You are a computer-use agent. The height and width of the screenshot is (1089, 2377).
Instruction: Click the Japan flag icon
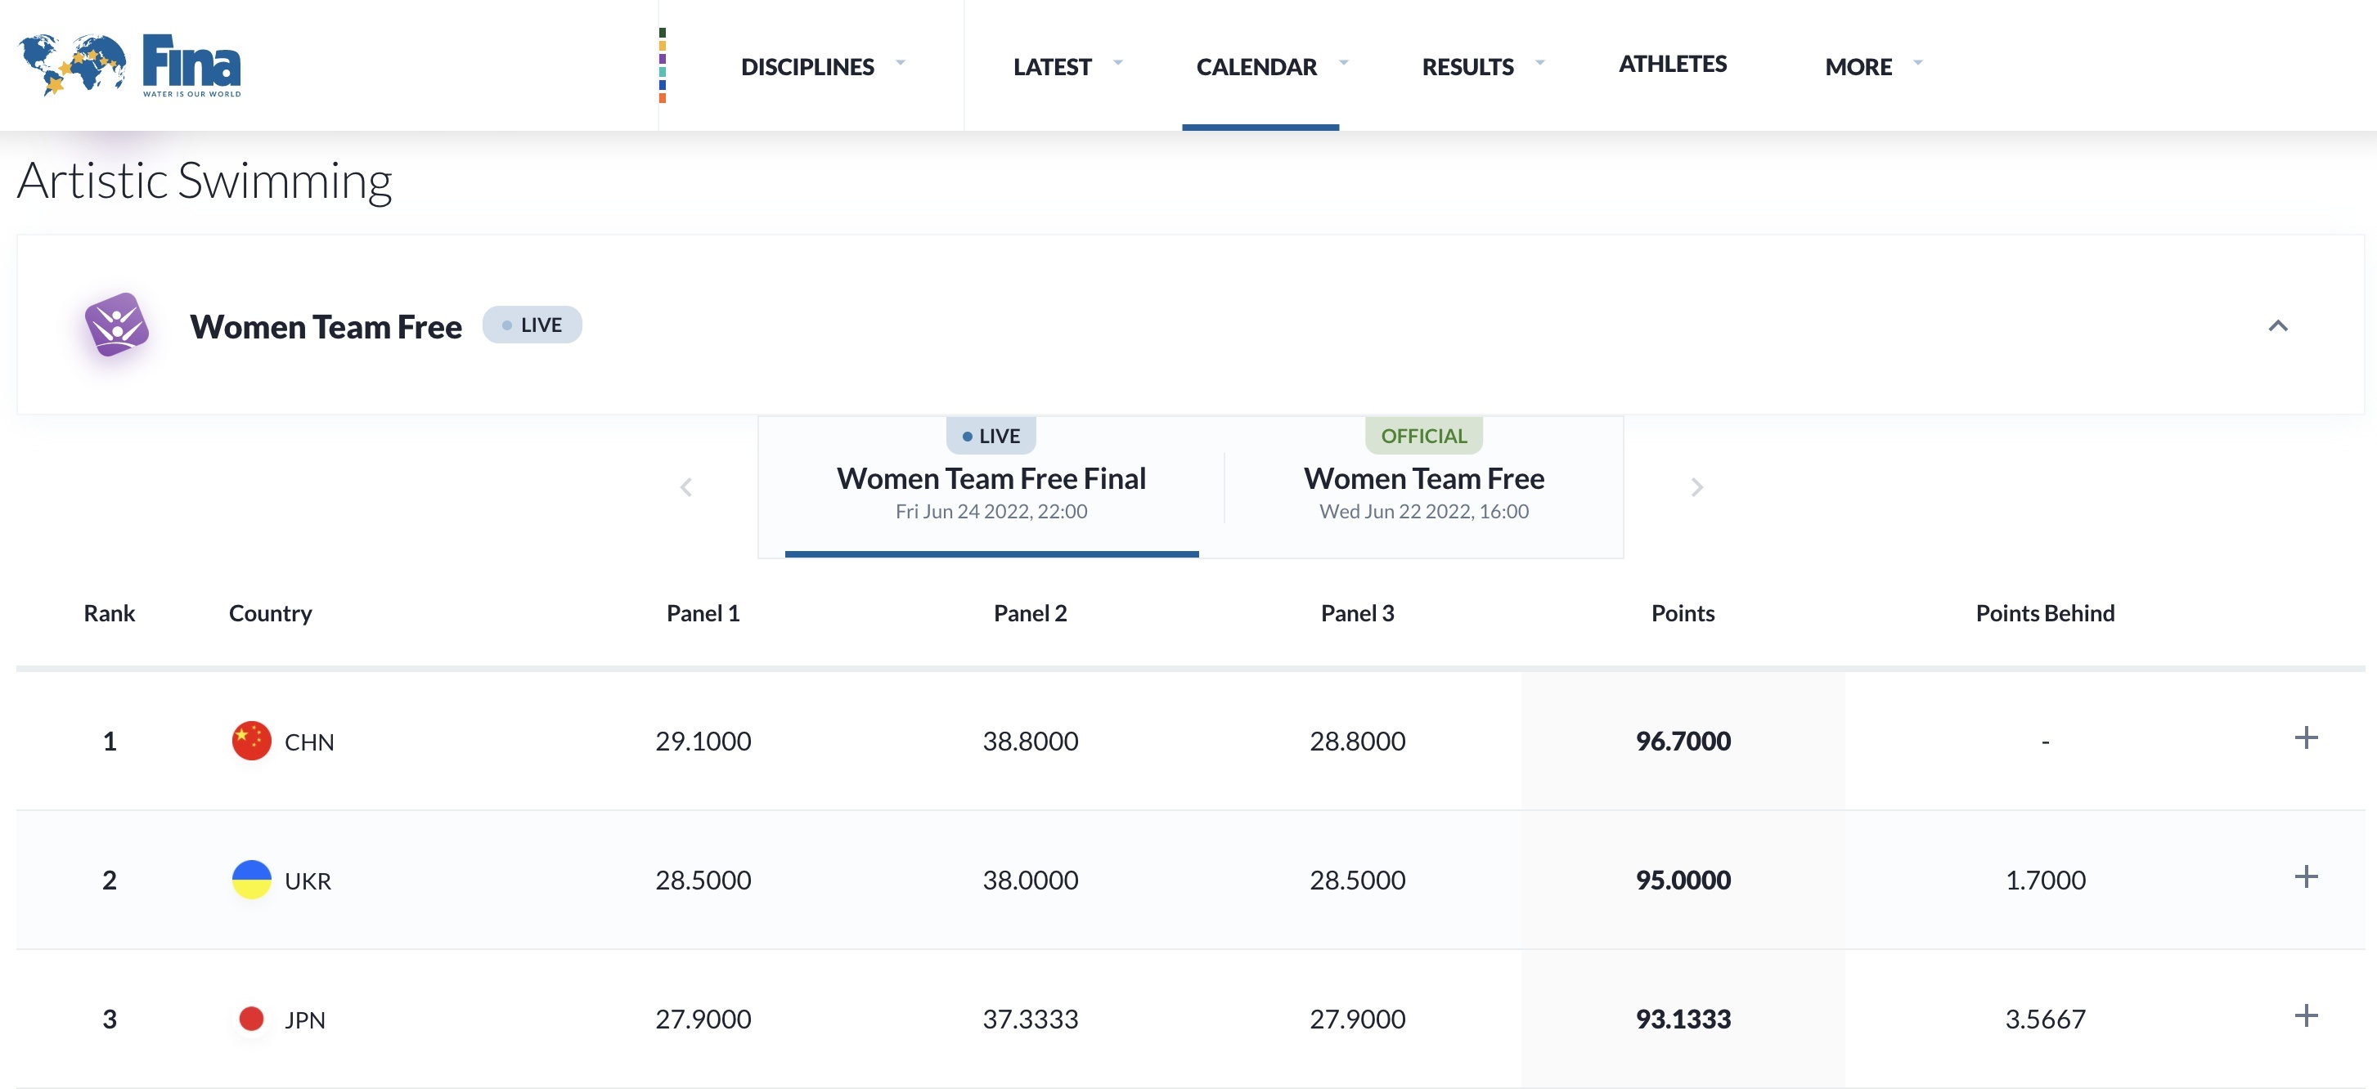click(251, 1018)
